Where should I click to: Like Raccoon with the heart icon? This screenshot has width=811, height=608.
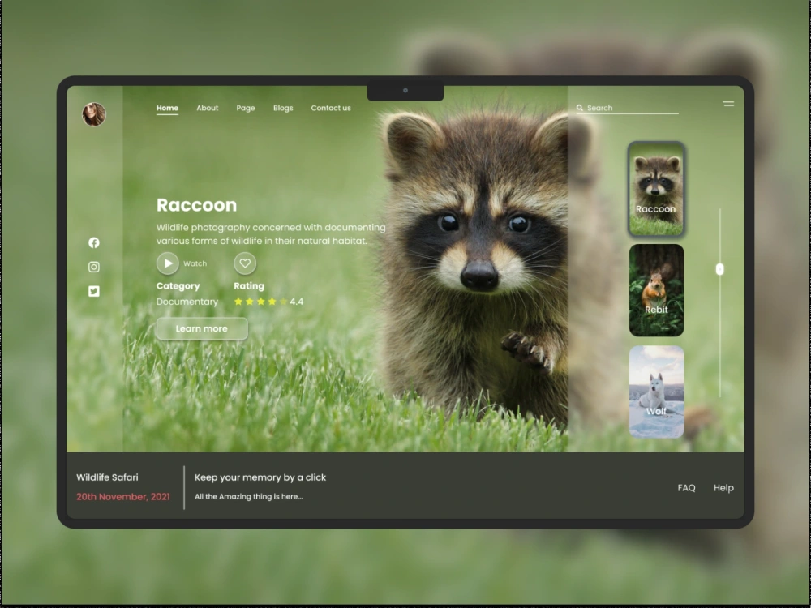click(245, 263)
